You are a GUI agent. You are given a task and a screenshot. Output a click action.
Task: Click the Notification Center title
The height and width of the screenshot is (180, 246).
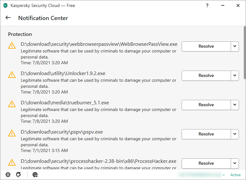pos(43,18)
